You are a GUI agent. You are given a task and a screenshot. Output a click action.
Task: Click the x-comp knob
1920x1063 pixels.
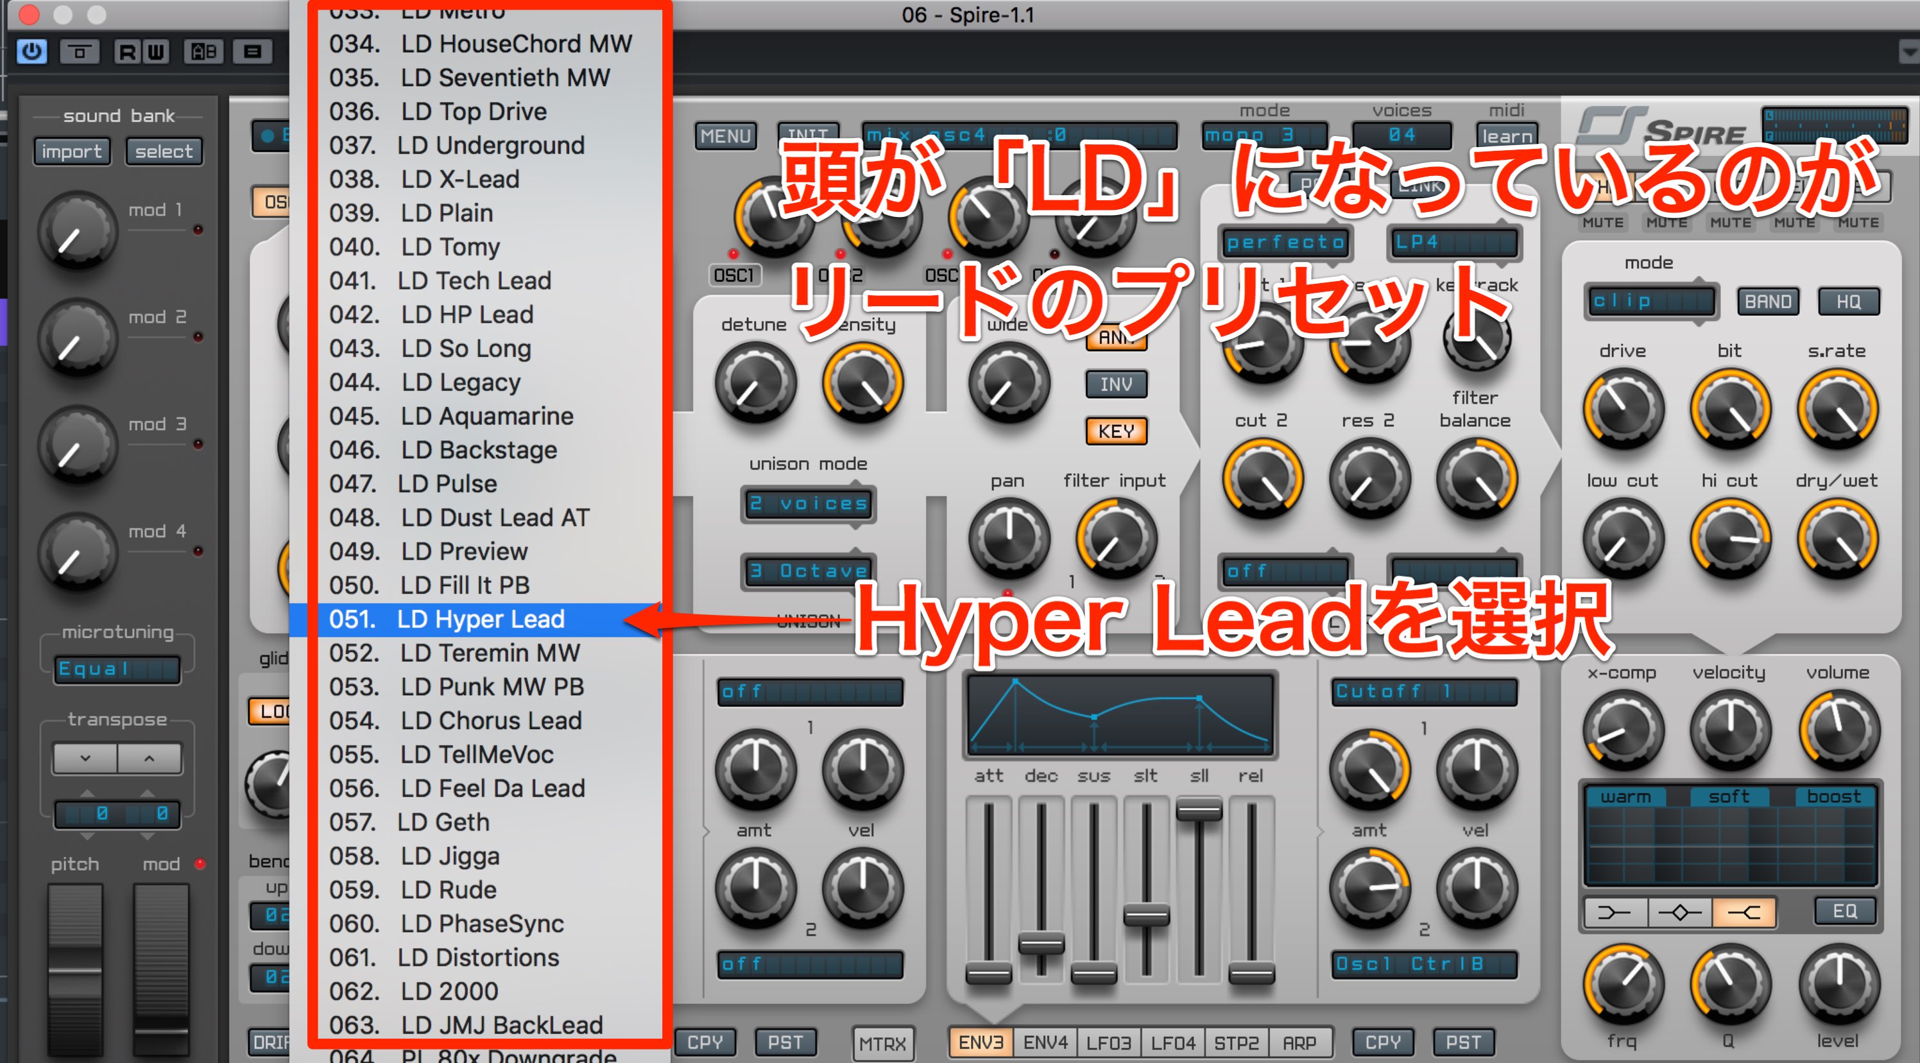(1624, 730)
